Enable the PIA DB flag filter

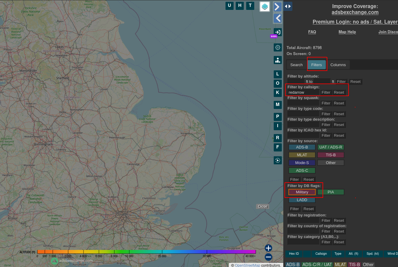331,192
